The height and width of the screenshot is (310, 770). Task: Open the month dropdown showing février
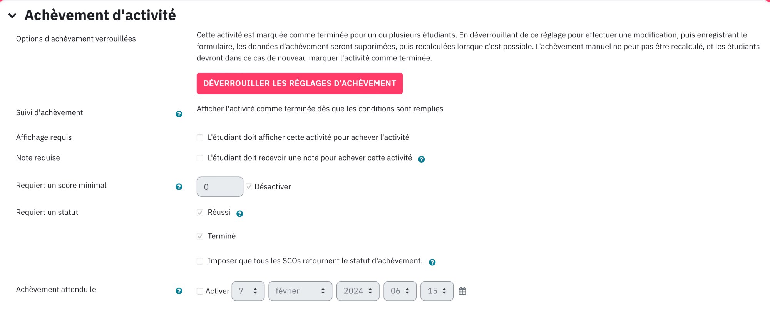point(300,291)
